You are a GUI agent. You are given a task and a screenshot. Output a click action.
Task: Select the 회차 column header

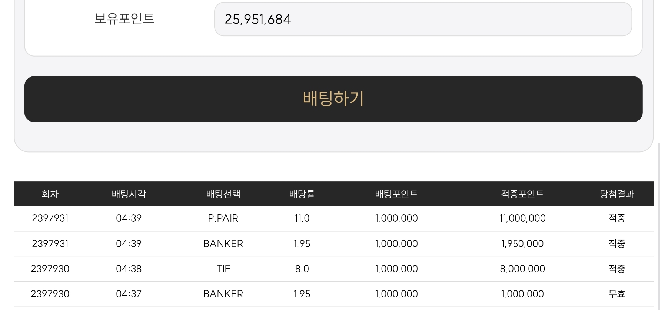[x=50, y=194]
